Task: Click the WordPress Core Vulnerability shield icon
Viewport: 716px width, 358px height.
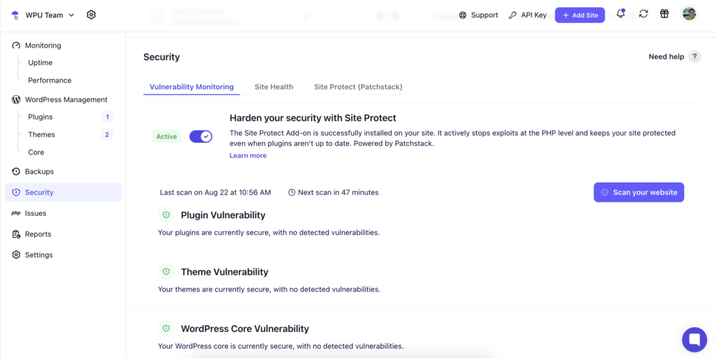Action: click(166, 329)
